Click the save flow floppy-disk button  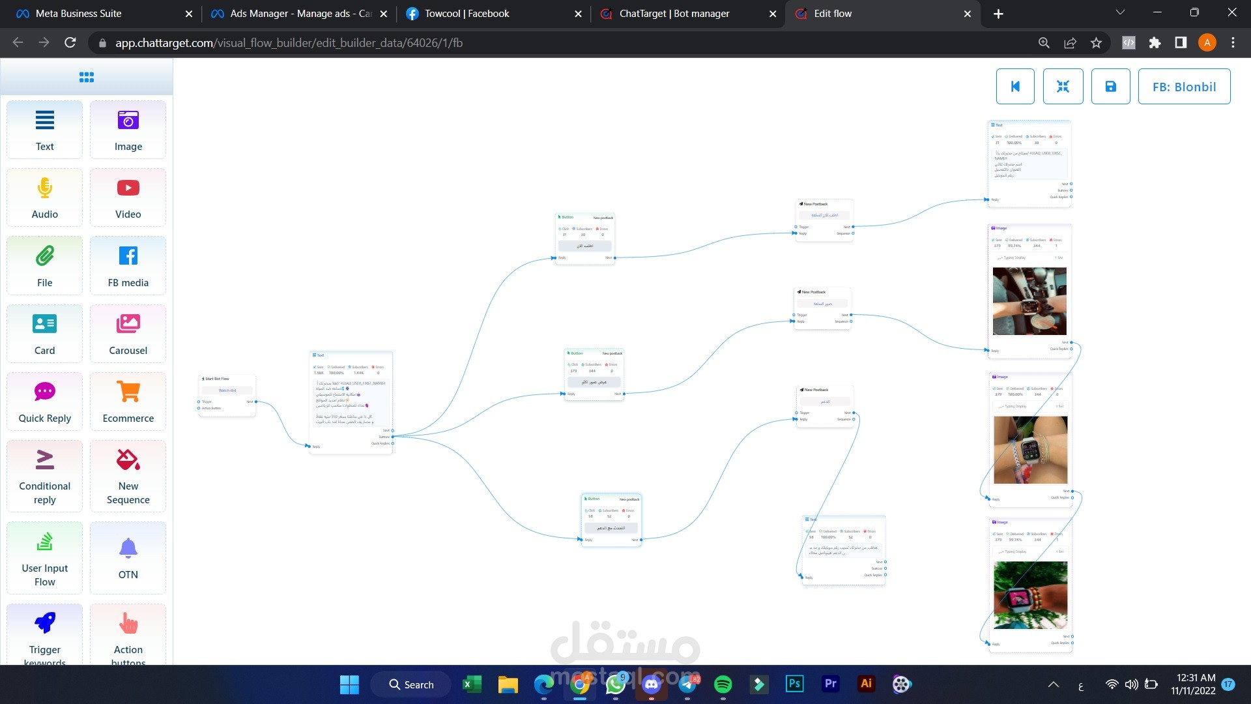pyautogui.click(x=1111, y=86)
